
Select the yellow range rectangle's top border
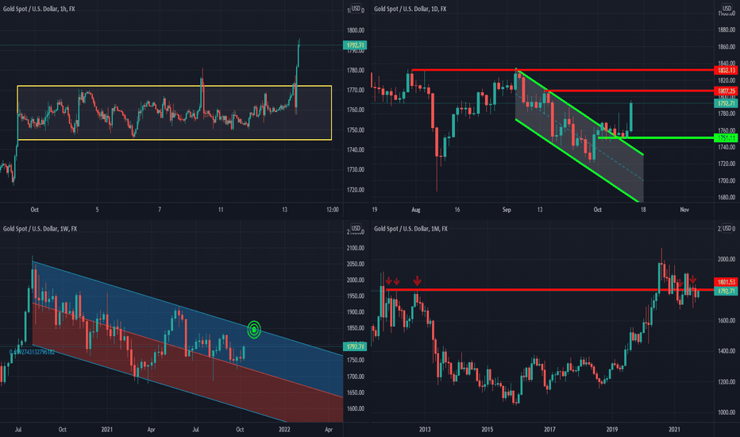(174, 86)
